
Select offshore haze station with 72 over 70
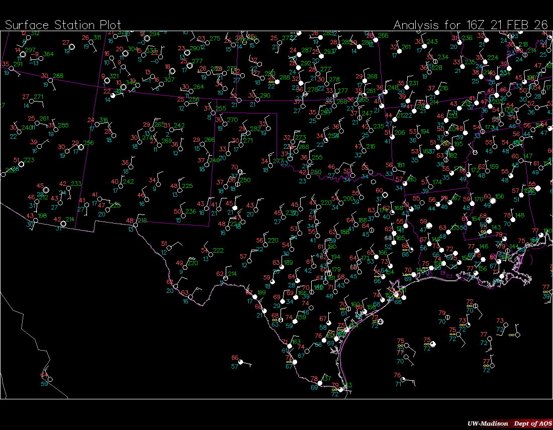coord(475,306)
